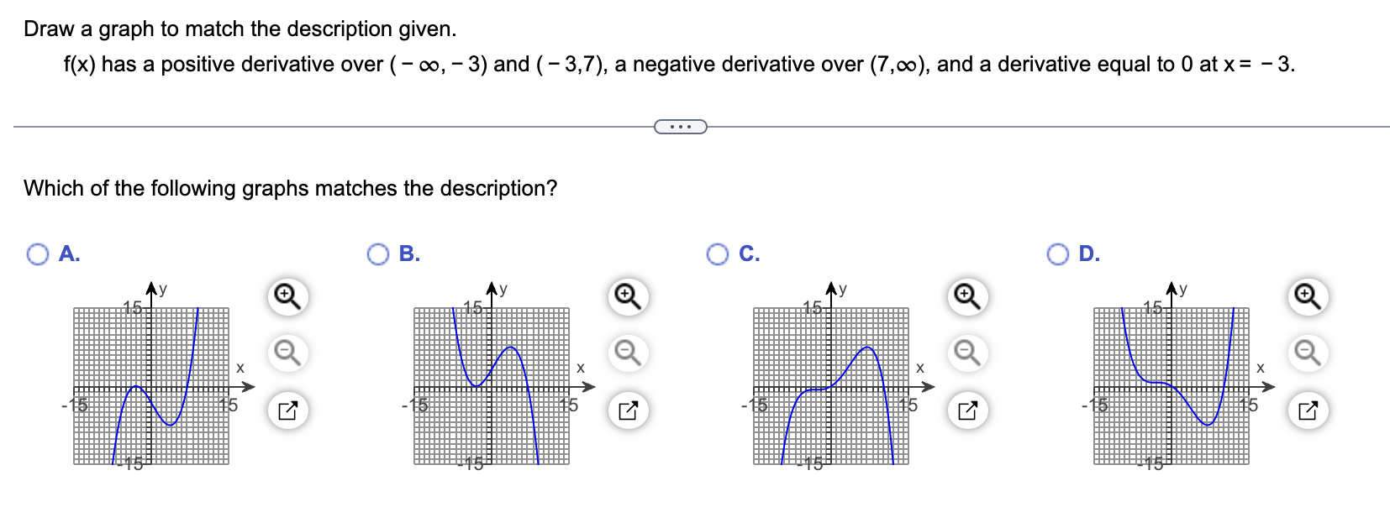The width and height of the screenshot is (1390, 507).
Task: Select answer choice D
Action: [x=1059, y=253]
